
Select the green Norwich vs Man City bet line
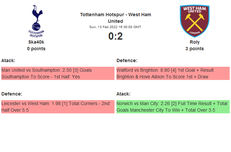(172, 103)
